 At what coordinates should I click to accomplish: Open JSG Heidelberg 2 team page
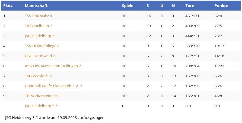point(40,36)
